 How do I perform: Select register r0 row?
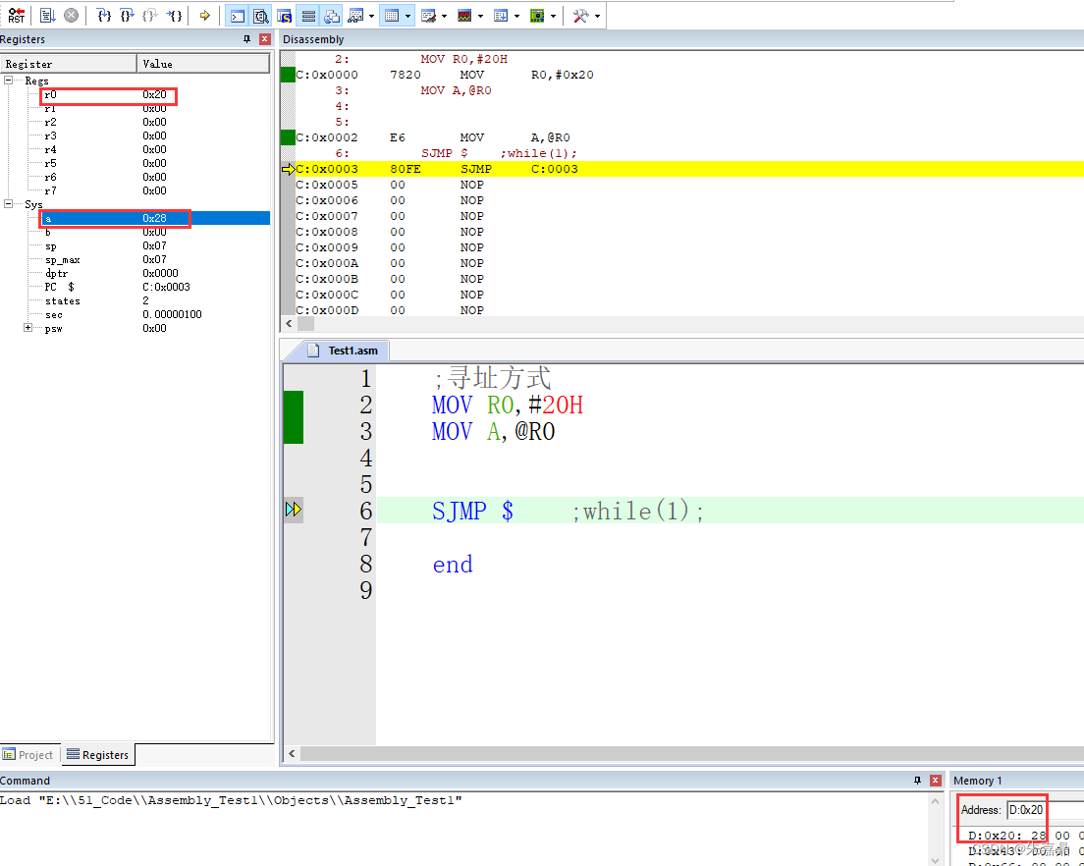click(x=135, y=94)
